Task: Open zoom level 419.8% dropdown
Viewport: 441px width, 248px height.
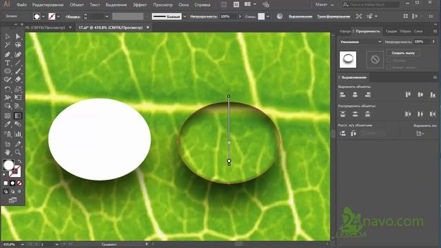Action: coord(23,245)
